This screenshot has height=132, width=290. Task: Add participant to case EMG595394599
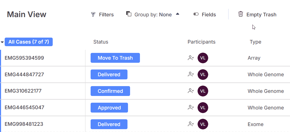pyautogui.click(x=191, y=58)
